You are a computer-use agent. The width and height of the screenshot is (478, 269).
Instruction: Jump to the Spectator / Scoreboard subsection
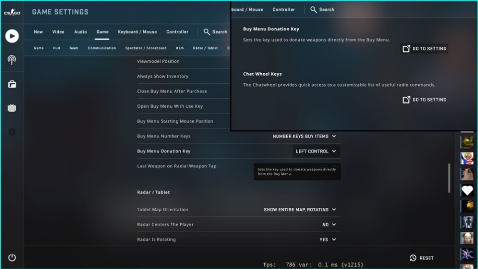146,48
